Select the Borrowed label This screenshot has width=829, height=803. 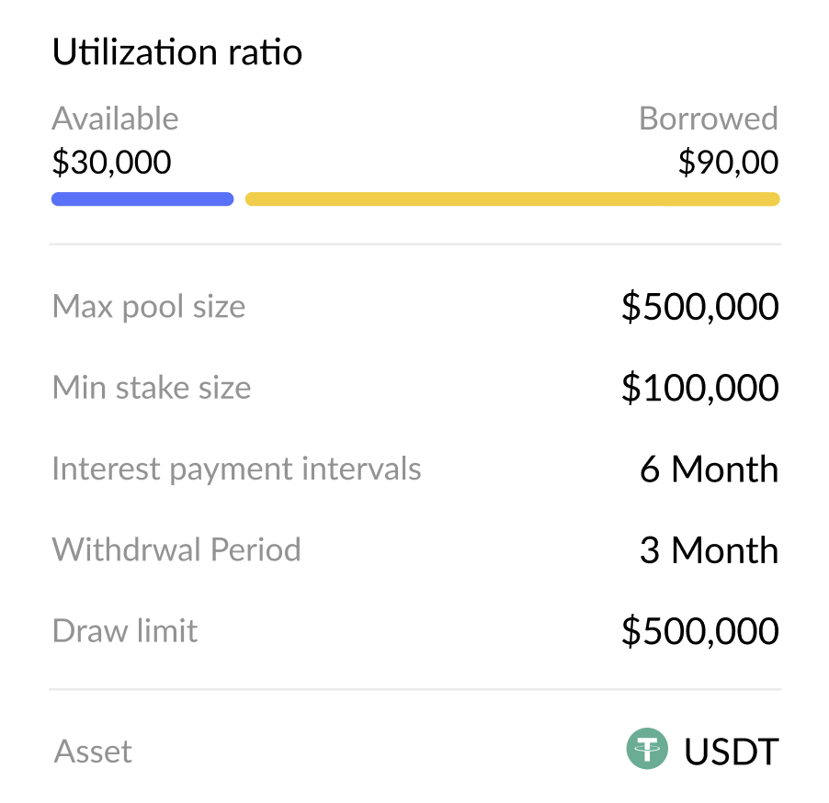(708, 119)
